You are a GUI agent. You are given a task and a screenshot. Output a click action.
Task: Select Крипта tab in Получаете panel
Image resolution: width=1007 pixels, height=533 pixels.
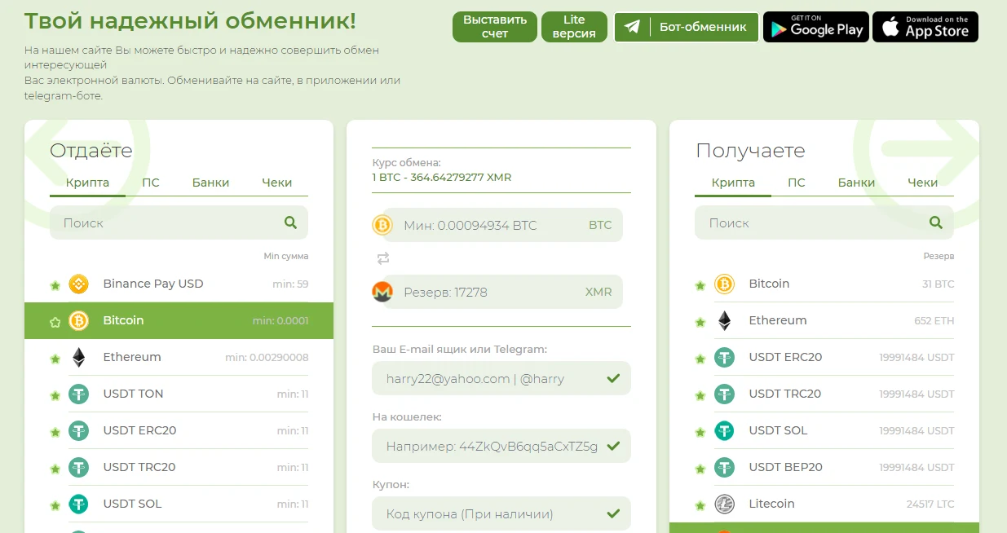(x=733, y=183)
